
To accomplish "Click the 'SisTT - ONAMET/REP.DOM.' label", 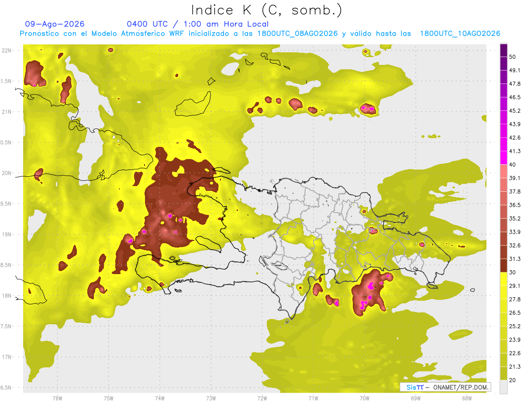I will point(445,387).
